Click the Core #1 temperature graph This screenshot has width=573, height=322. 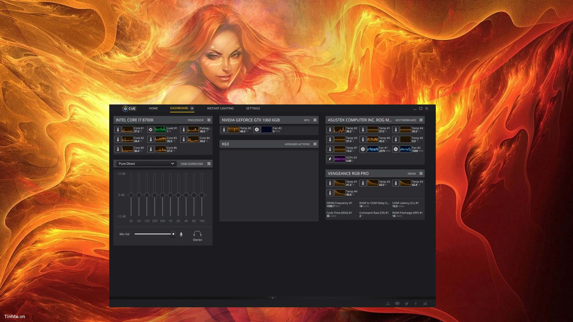[128, 130]
